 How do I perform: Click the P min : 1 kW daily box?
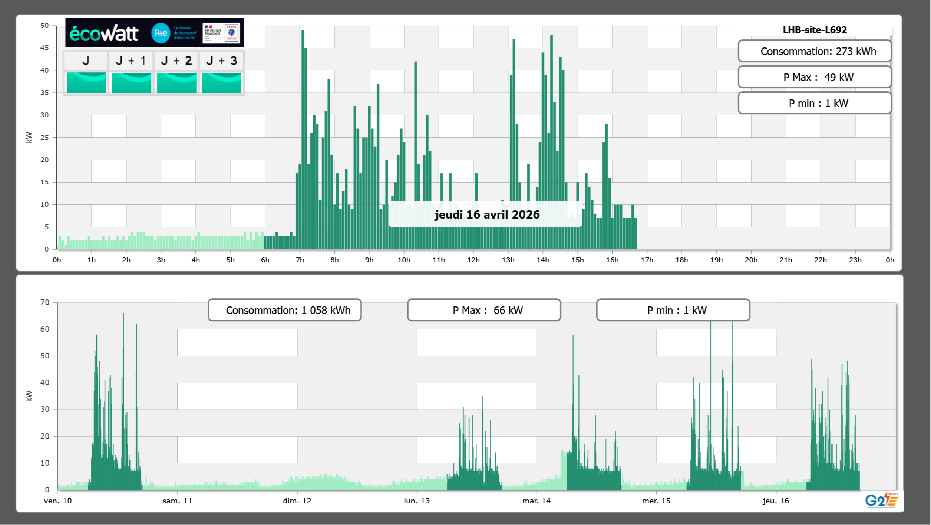[x=814, y=103]
